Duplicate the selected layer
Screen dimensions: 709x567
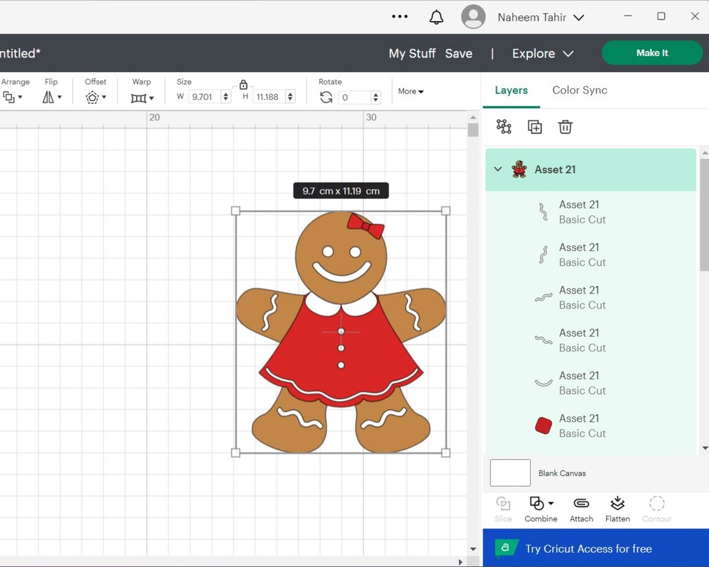(534, 126)
